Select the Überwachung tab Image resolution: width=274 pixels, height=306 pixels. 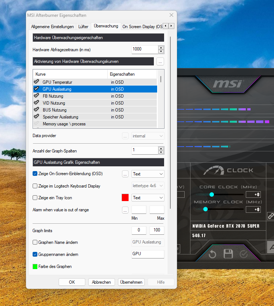(x=106, y=26)
